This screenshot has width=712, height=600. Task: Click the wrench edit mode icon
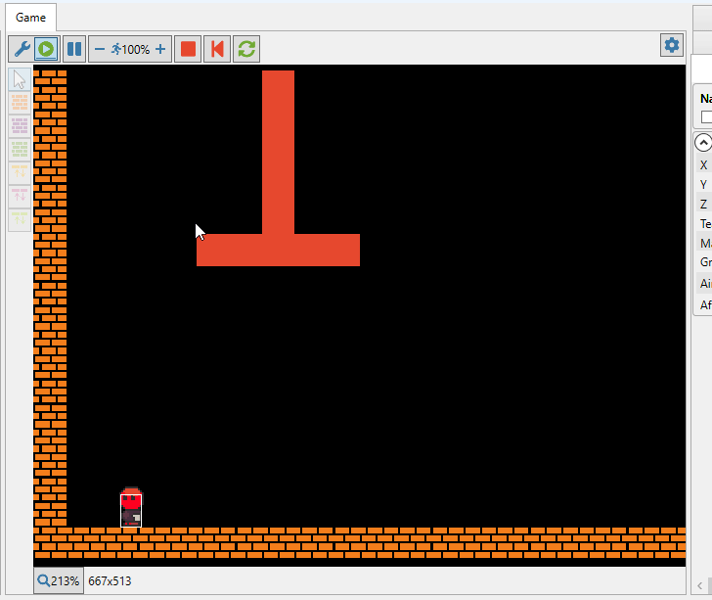click(21, 49)
